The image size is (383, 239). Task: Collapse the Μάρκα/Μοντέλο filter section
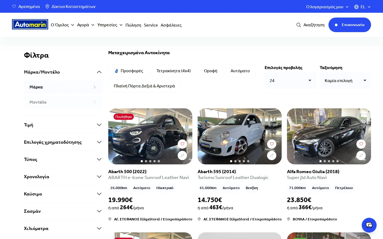tap(63, 72)
